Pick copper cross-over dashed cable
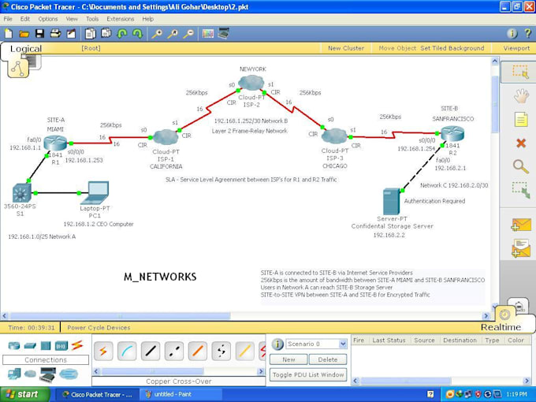Image resolution: width=536 pixels, height=402 pixels. (174, 351)
